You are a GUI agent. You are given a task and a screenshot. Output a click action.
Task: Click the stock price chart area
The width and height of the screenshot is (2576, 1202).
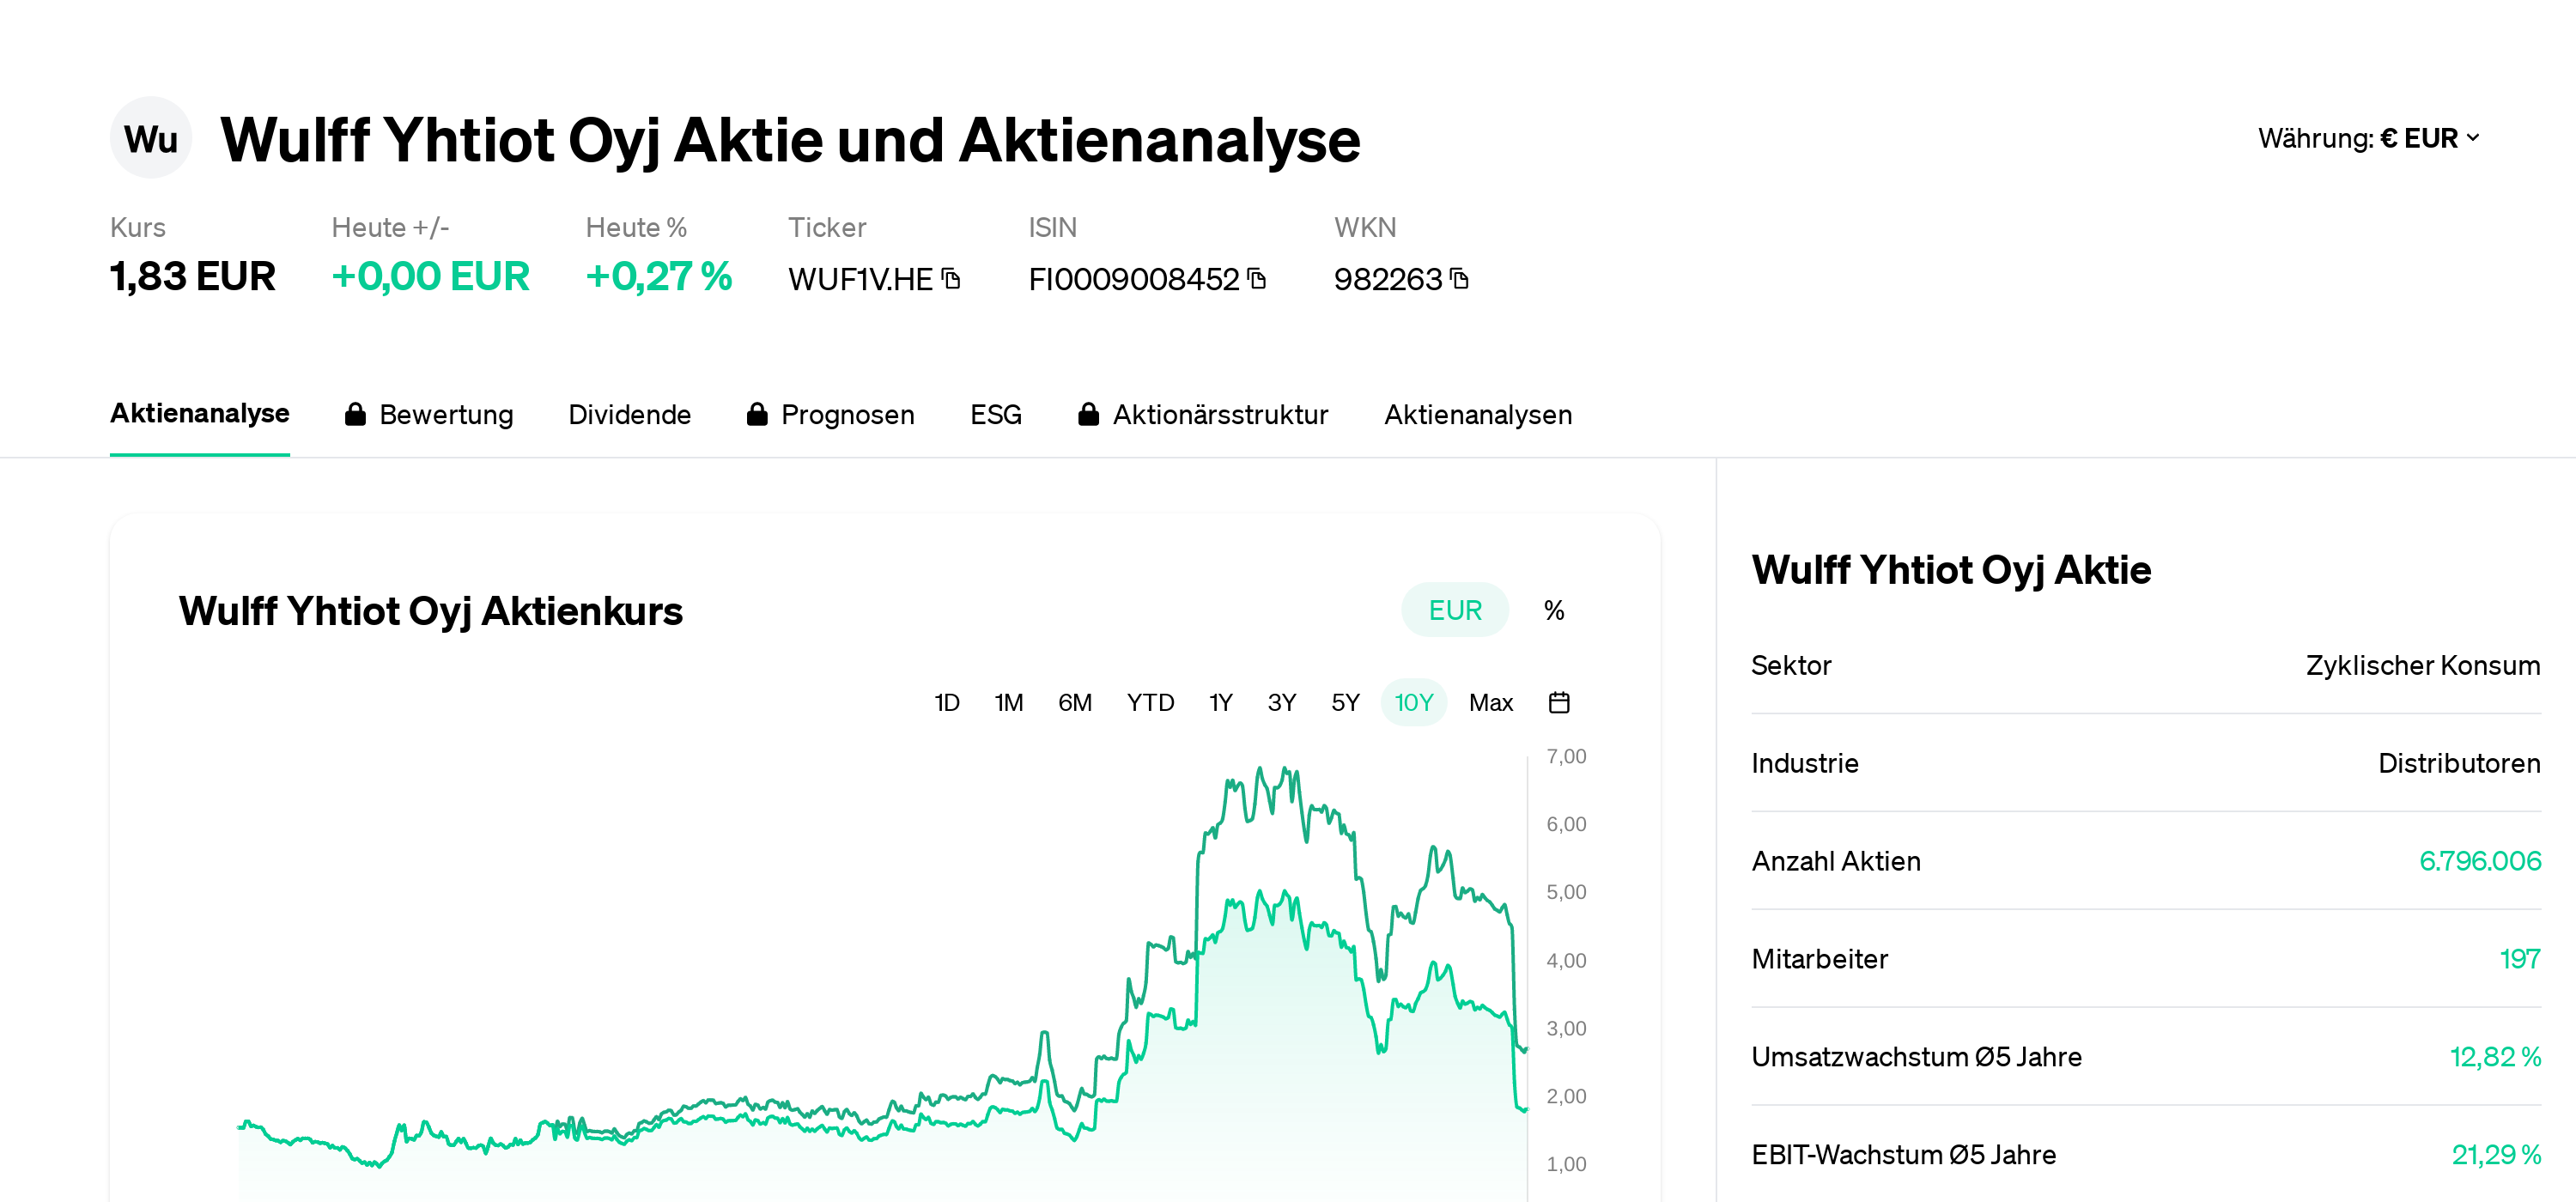coord(882,980)
